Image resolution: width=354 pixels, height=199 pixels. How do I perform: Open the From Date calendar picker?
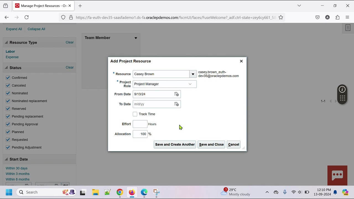176,94
